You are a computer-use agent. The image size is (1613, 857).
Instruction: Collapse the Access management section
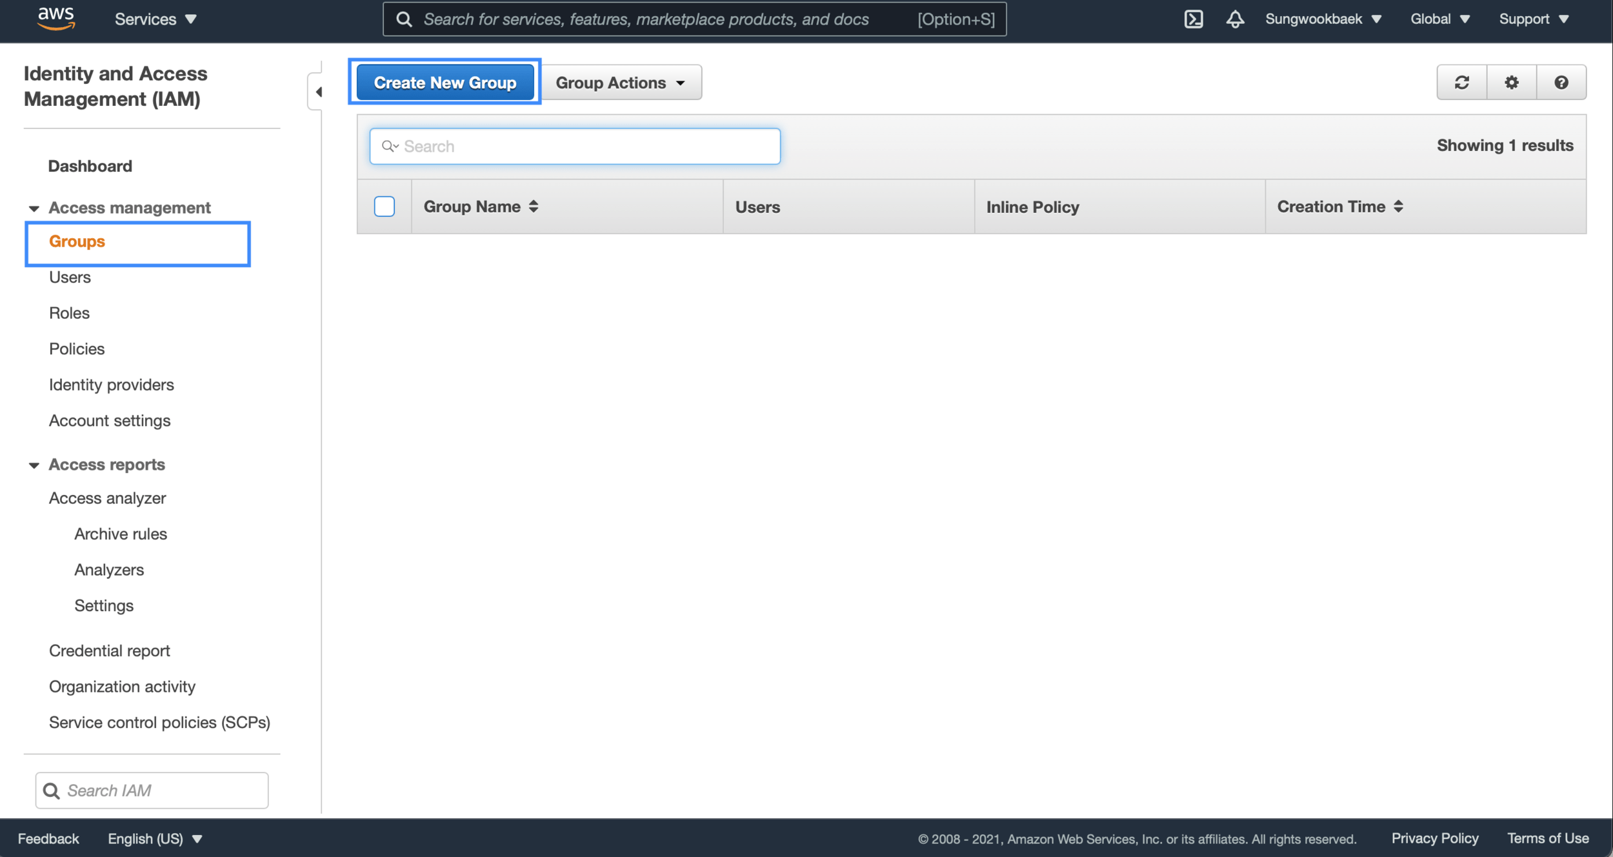[x=34, y=208]
